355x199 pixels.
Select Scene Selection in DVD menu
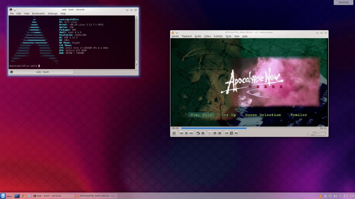point(263,115)
